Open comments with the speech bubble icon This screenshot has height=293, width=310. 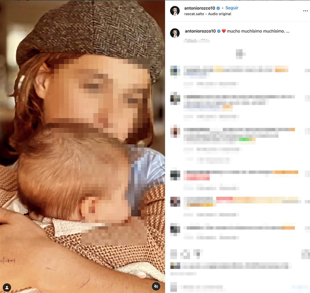185,254
